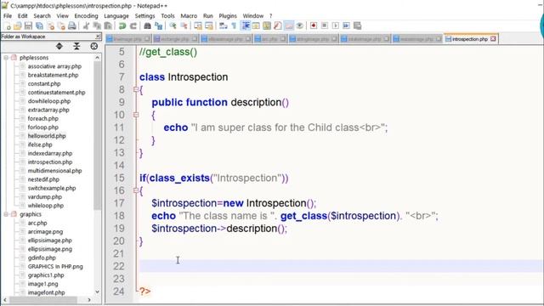Stop macro recording with the square icon
Viewport: 544px width, 306px height.
(325, 26)
